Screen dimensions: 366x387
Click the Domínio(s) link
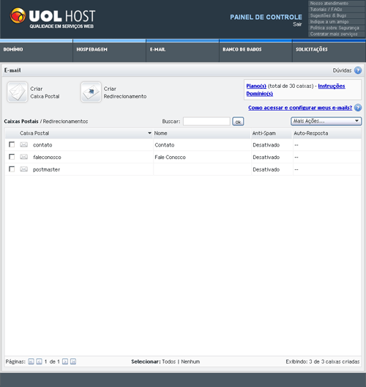point(260,94)
